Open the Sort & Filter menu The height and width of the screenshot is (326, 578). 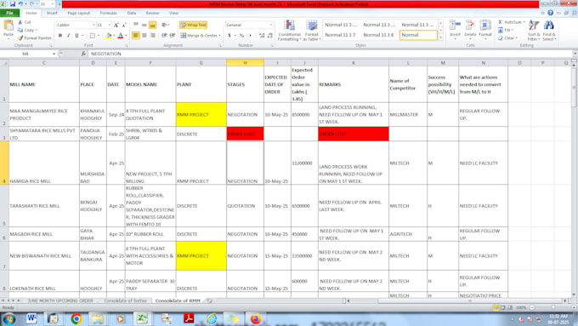(x=534, y=31)
